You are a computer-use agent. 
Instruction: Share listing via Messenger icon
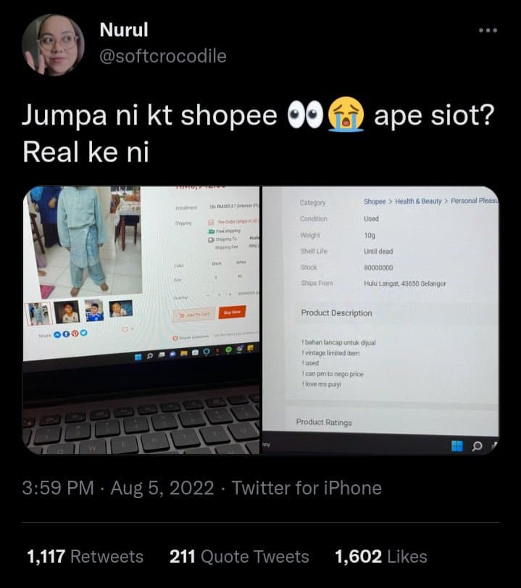57,334
